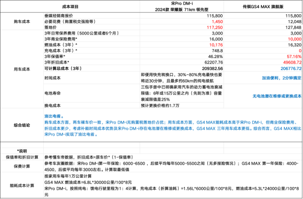Select the 用车成本 category cell
Image resolution: width=303 pixels, height=199 pixels.
tap(22, 69)
